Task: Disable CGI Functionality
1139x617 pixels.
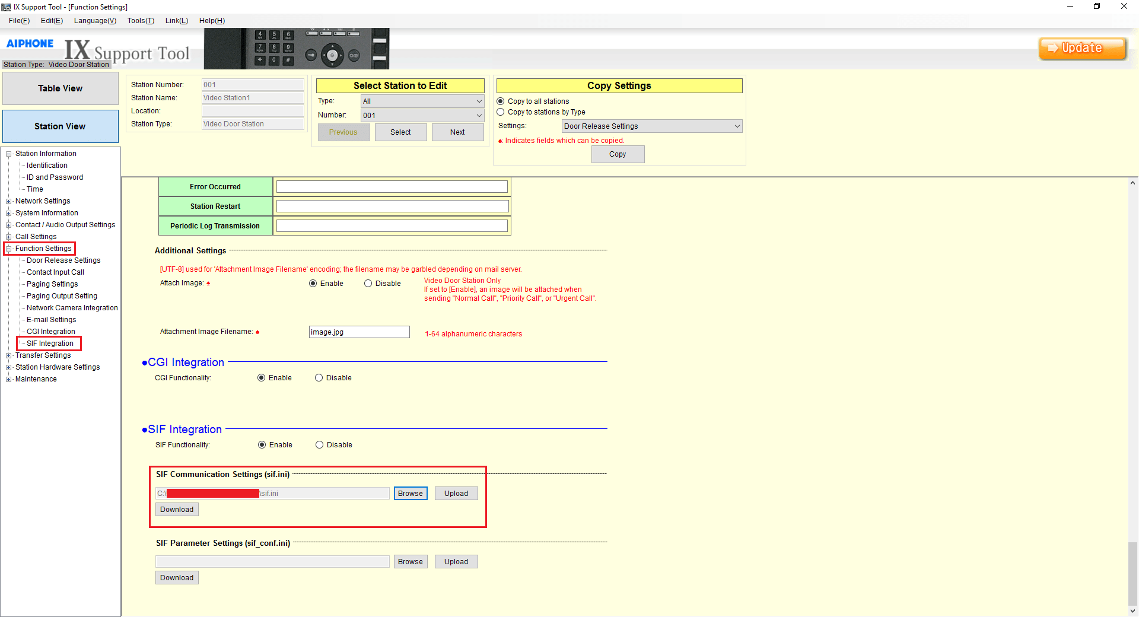Action: tap(319, 378)
